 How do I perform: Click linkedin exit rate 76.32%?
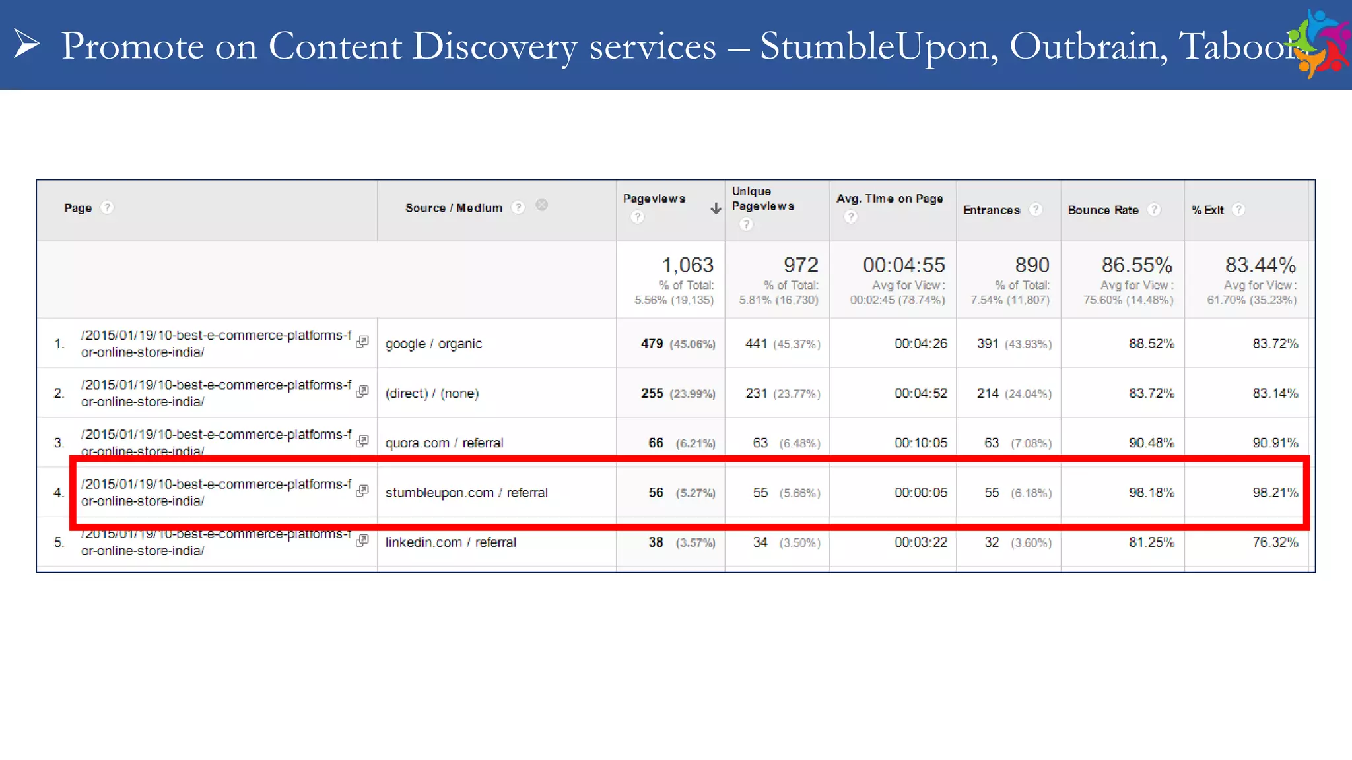coord(1275,542)
